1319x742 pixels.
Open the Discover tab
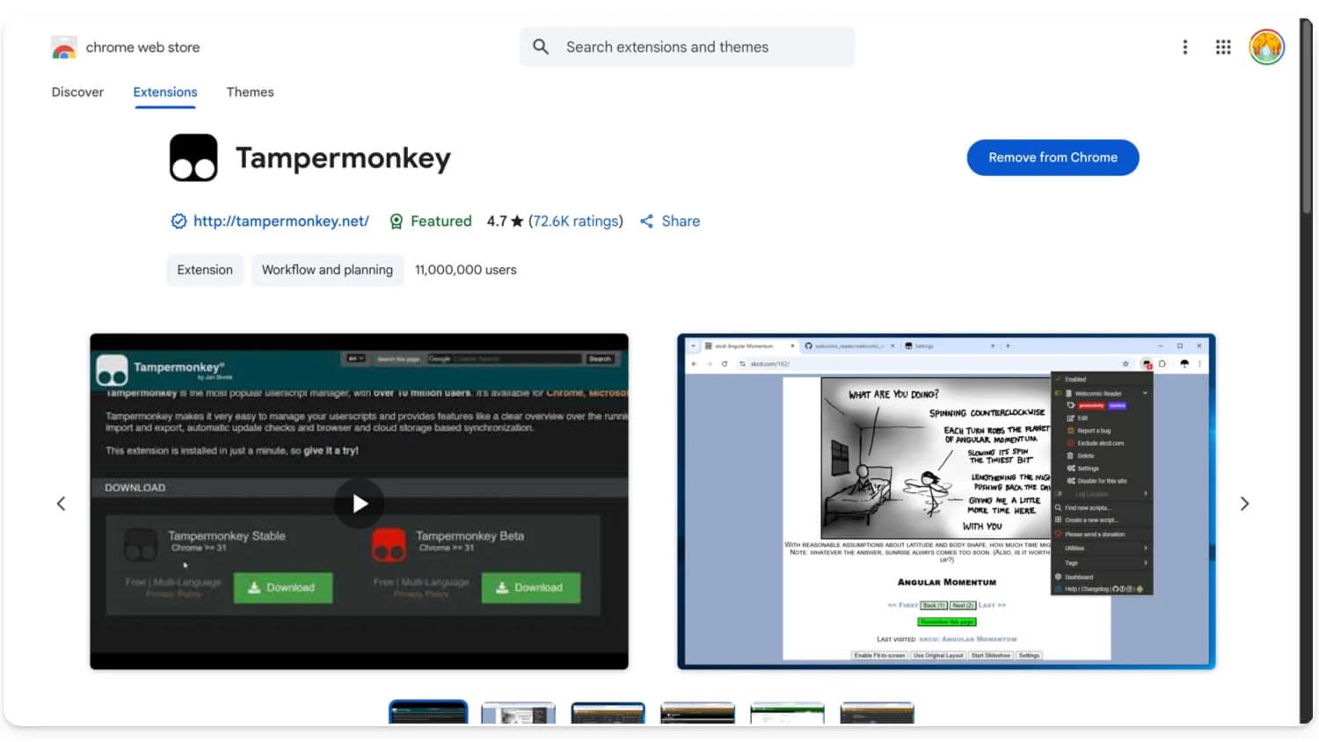(77, 91)
